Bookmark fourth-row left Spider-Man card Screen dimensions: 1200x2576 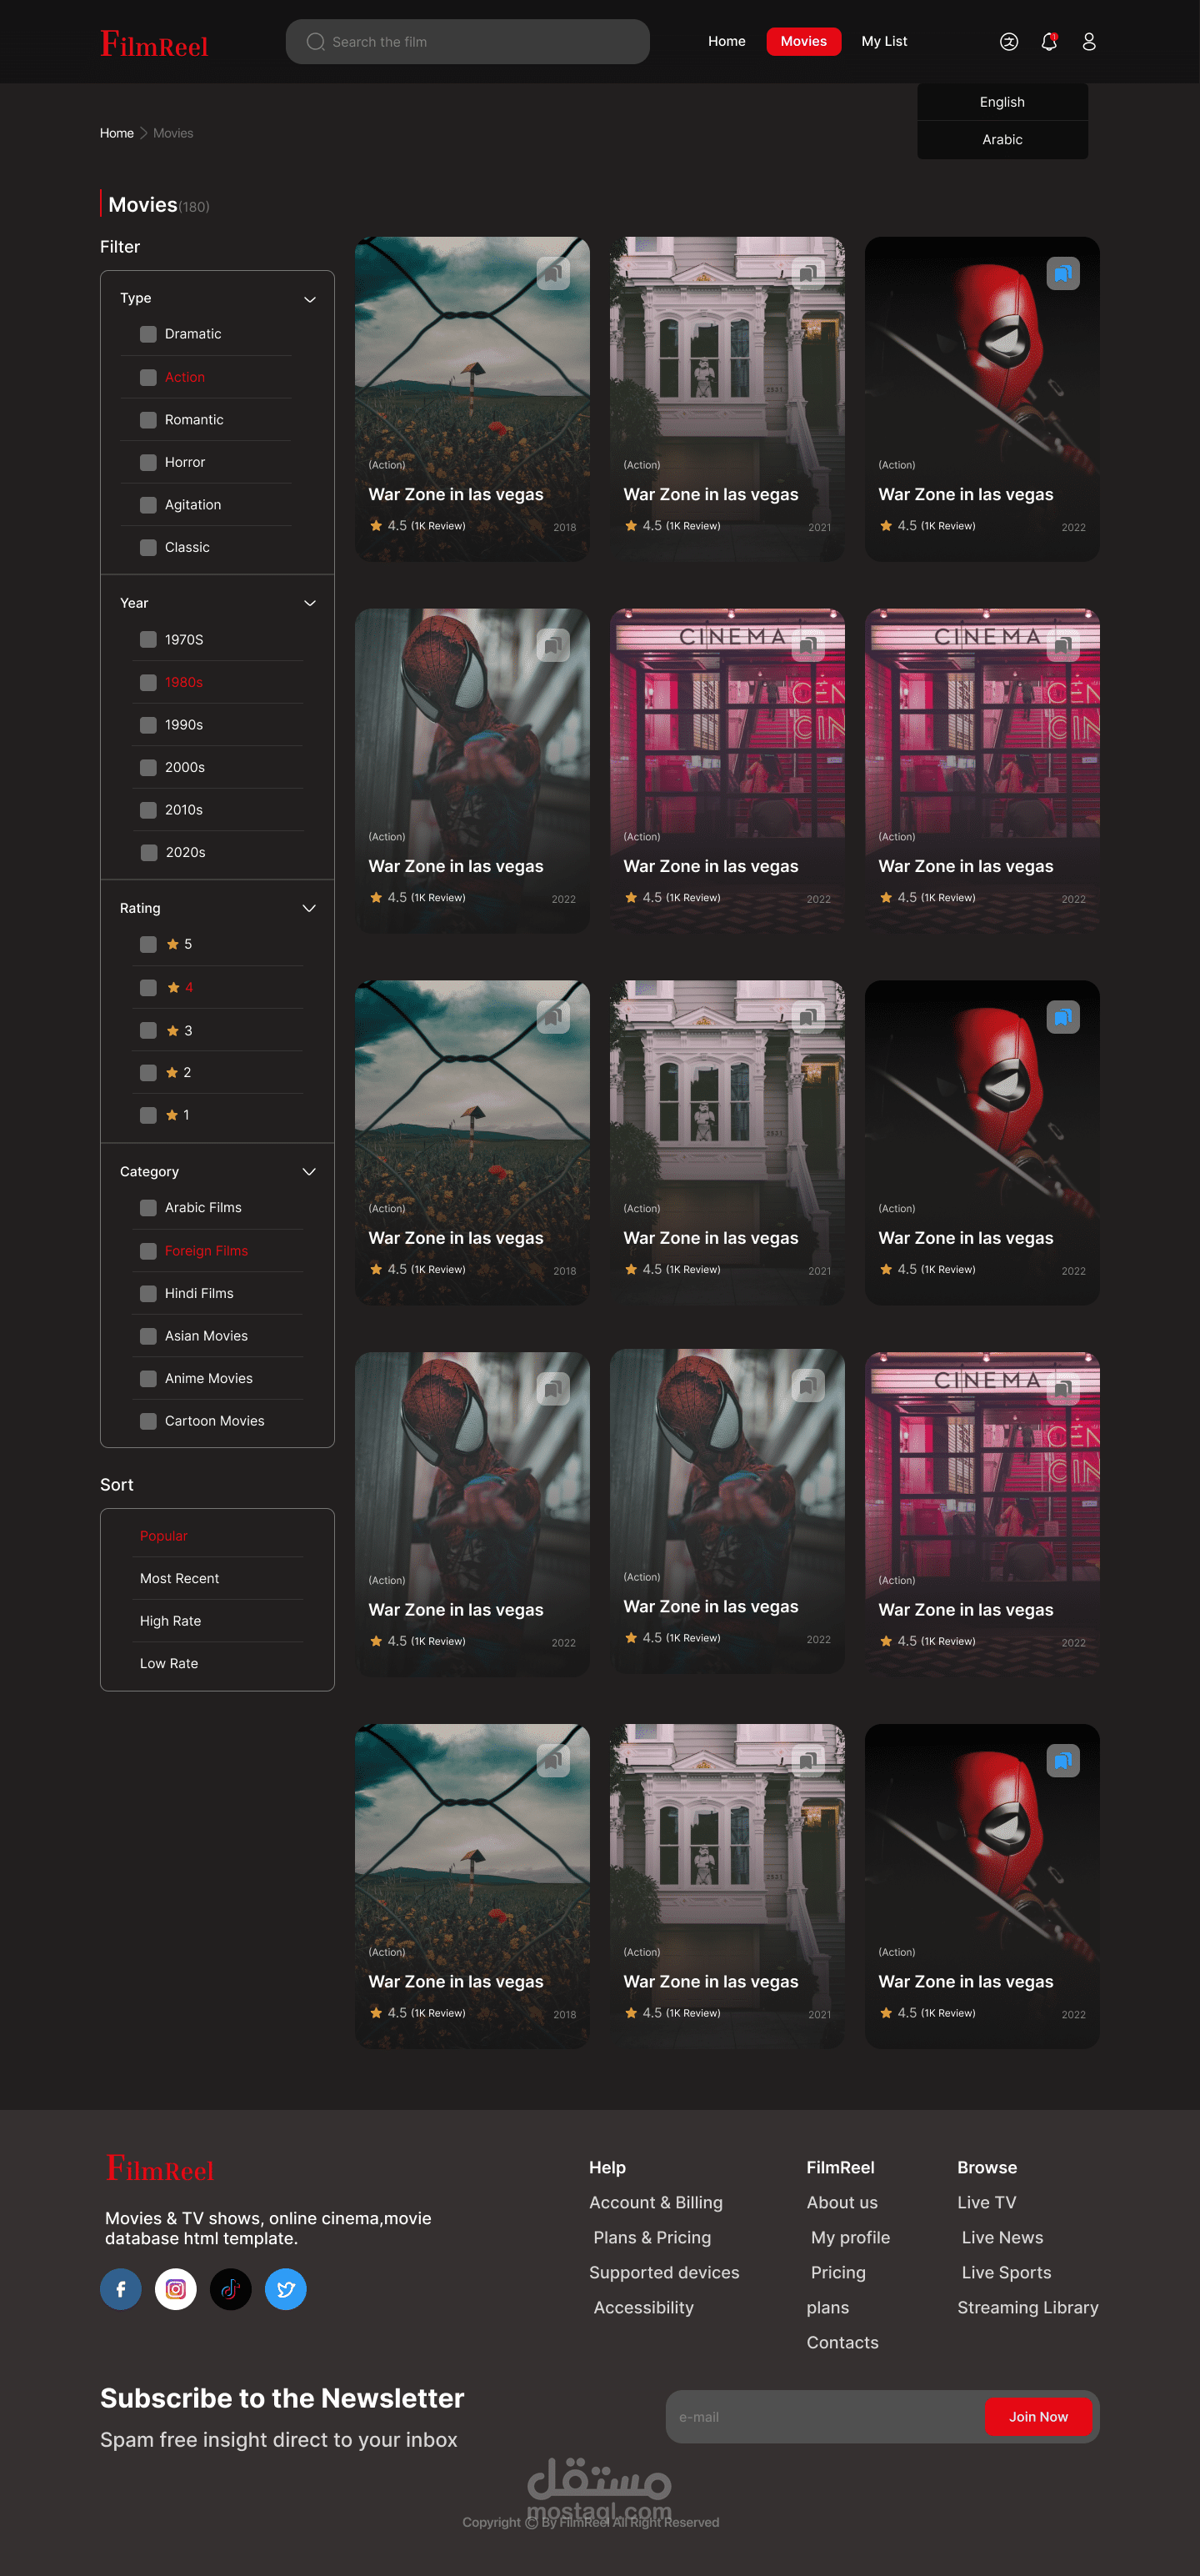[x=553, y=1389]
